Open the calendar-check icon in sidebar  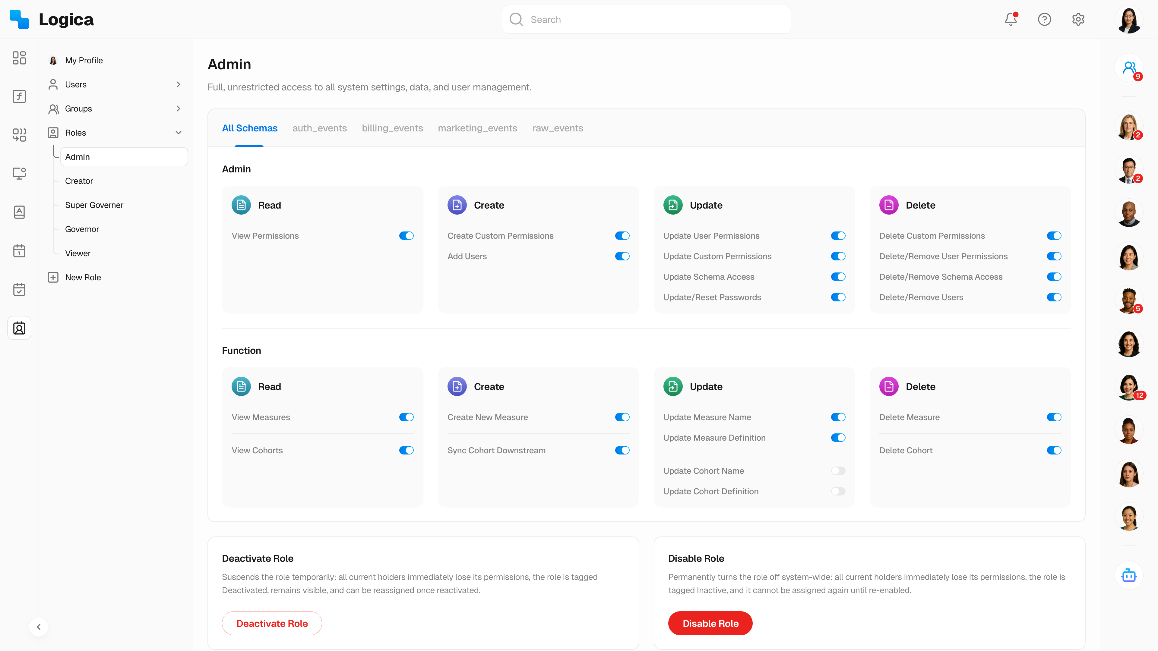click(x=19, y=289)
